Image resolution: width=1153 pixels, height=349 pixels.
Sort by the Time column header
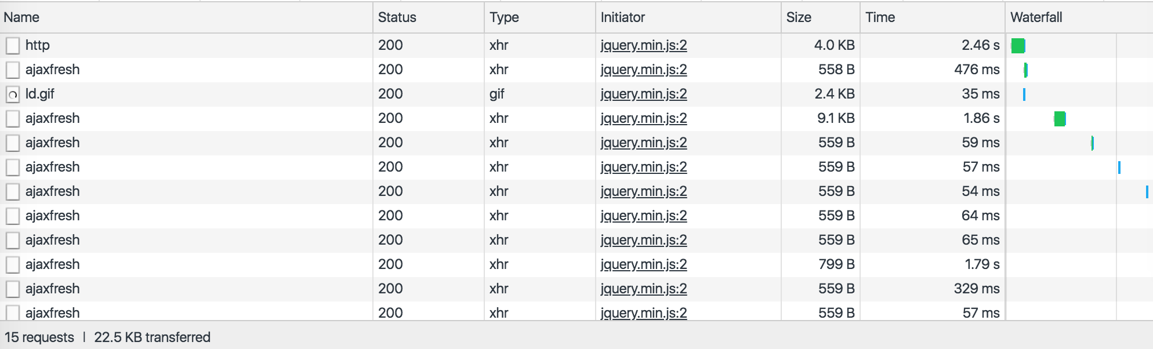[880, 17]
